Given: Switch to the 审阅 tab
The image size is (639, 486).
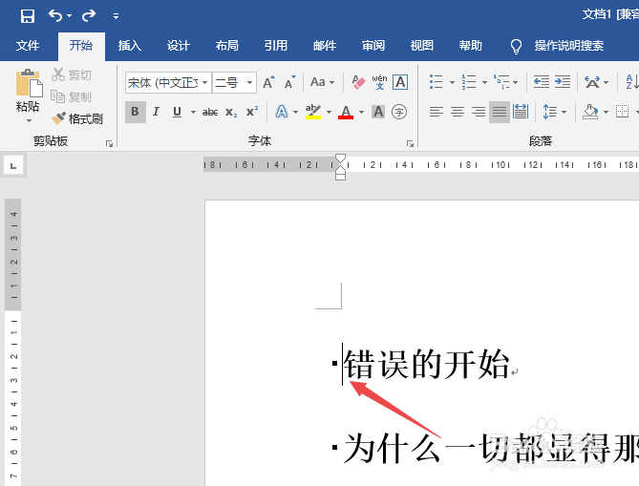Looking at the screenshot, I should (x=373, y=45).
